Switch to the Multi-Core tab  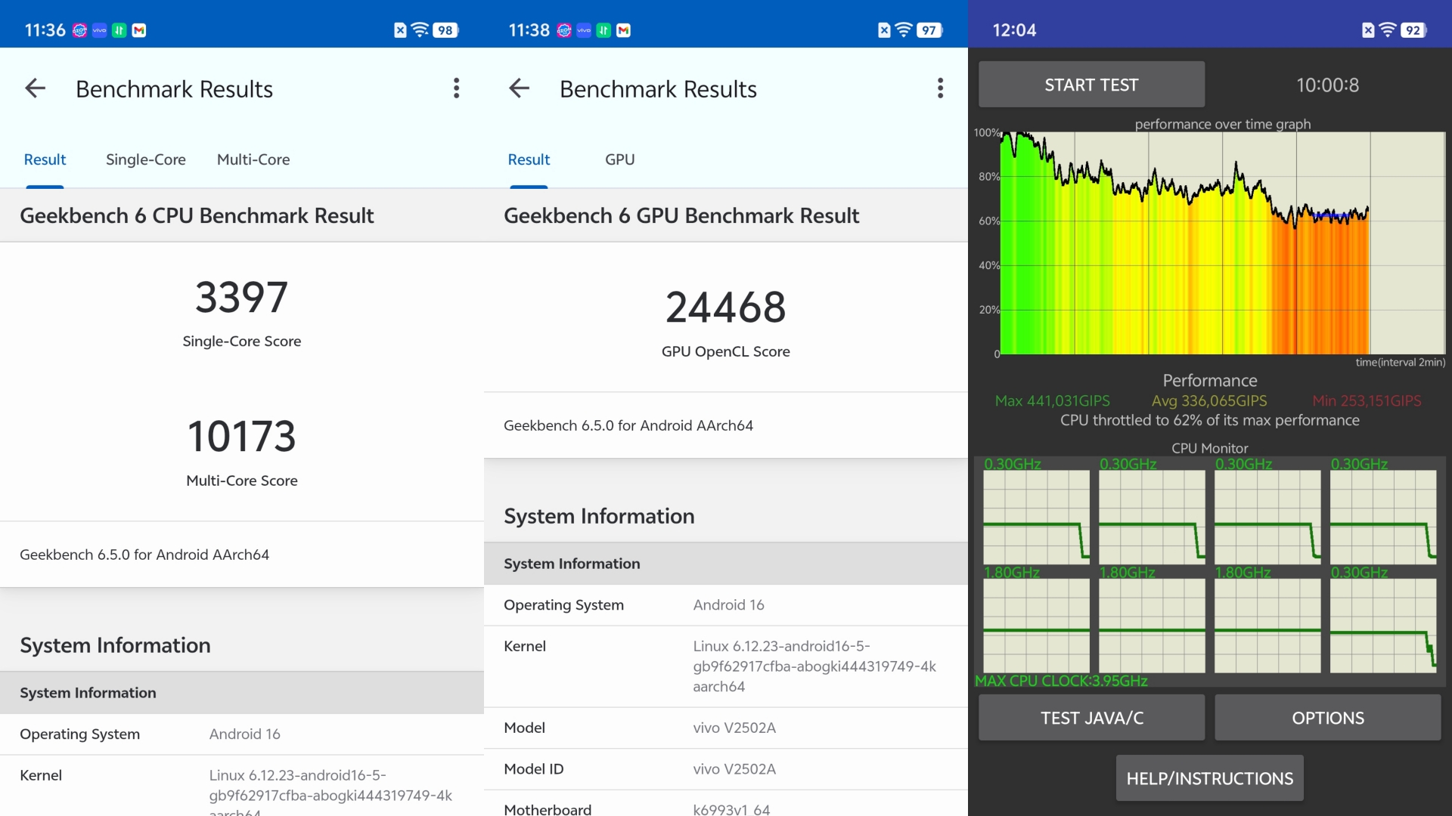tap(253, 159)
